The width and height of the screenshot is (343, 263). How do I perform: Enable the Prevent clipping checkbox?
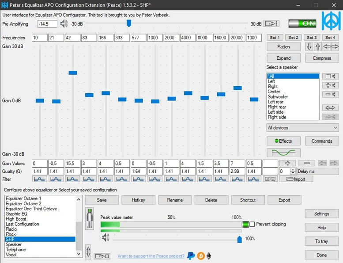252,224
